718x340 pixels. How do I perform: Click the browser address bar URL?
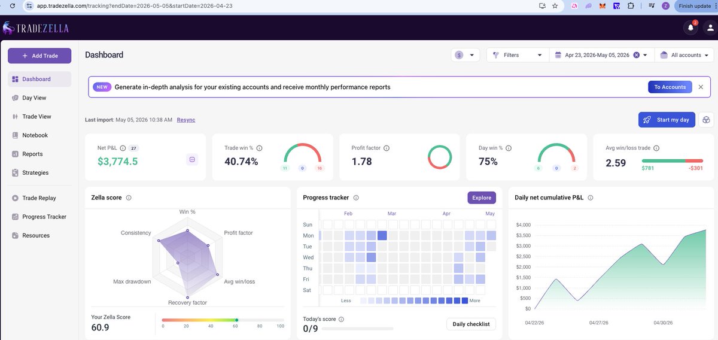pyautogui.click(x=135, y=6)
